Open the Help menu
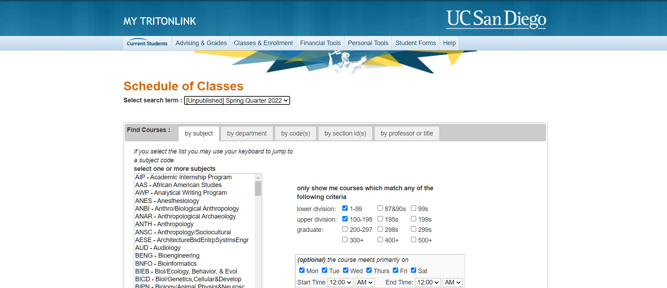667x288 pixels. [x=449, y=43]
